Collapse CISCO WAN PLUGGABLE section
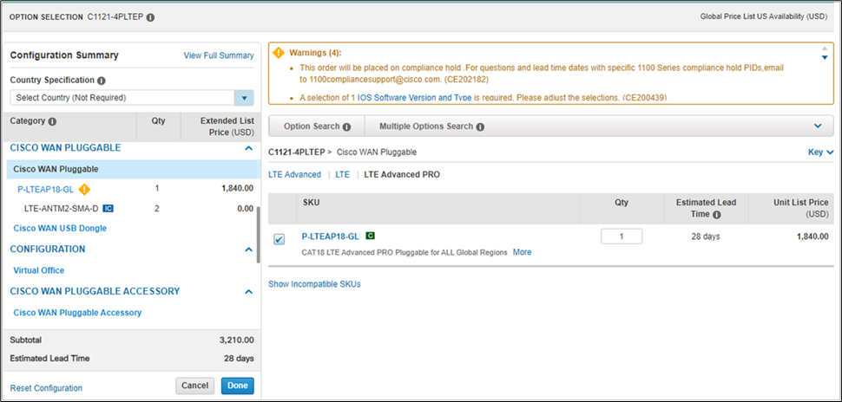 pos(248,148)
